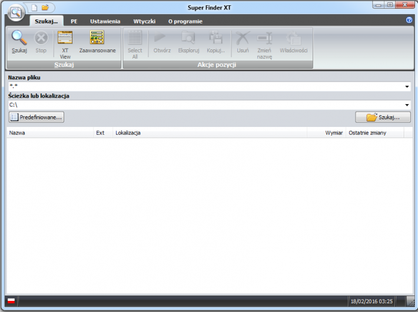Switch to the Szukaj... ribbon tab

[x=47, y=21]
